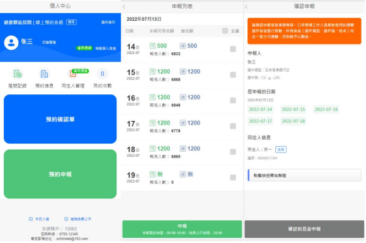Click the 繁体 language badge
The width and height of the screenshot is (366, 243).
click(72, 22)
